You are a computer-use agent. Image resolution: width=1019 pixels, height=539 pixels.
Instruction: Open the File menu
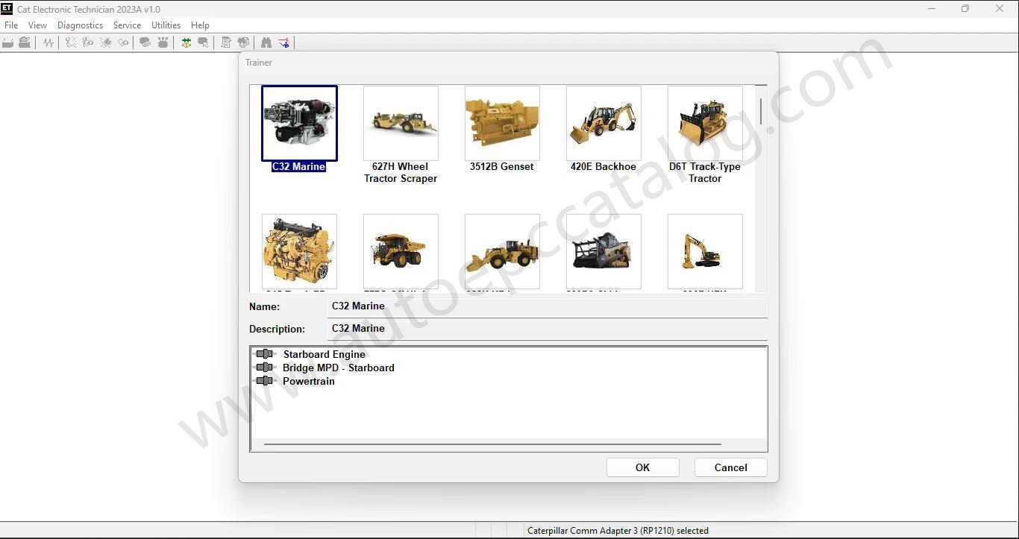pos(11,25)
